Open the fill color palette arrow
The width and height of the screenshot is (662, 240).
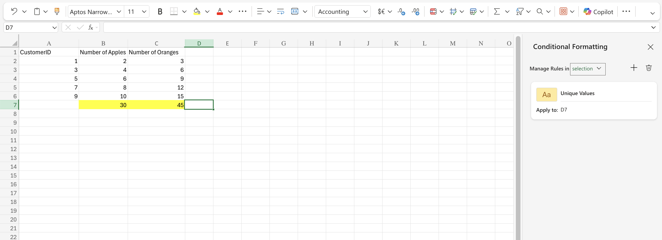coord(207,12)
